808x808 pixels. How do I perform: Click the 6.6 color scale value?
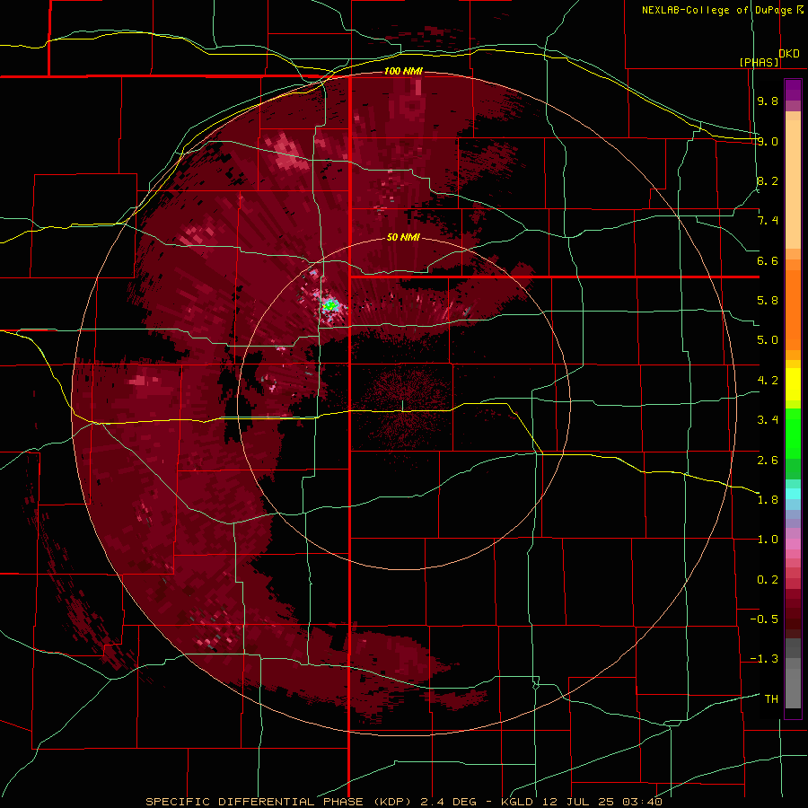pyautogui.click(x=768, y=260)
